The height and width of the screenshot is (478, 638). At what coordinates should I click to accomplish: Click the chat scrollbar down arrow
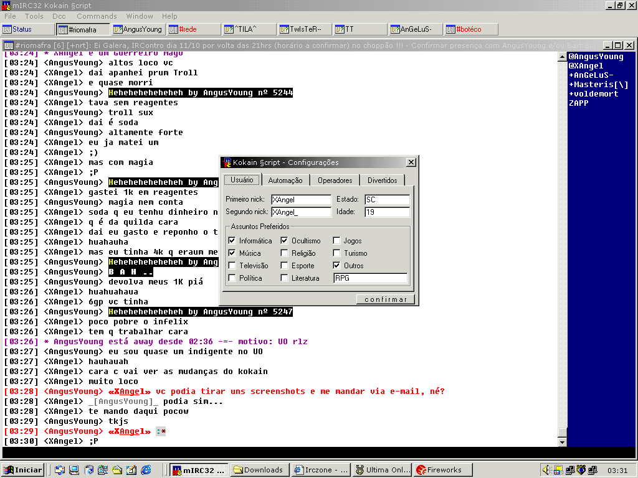coord(562,442)
